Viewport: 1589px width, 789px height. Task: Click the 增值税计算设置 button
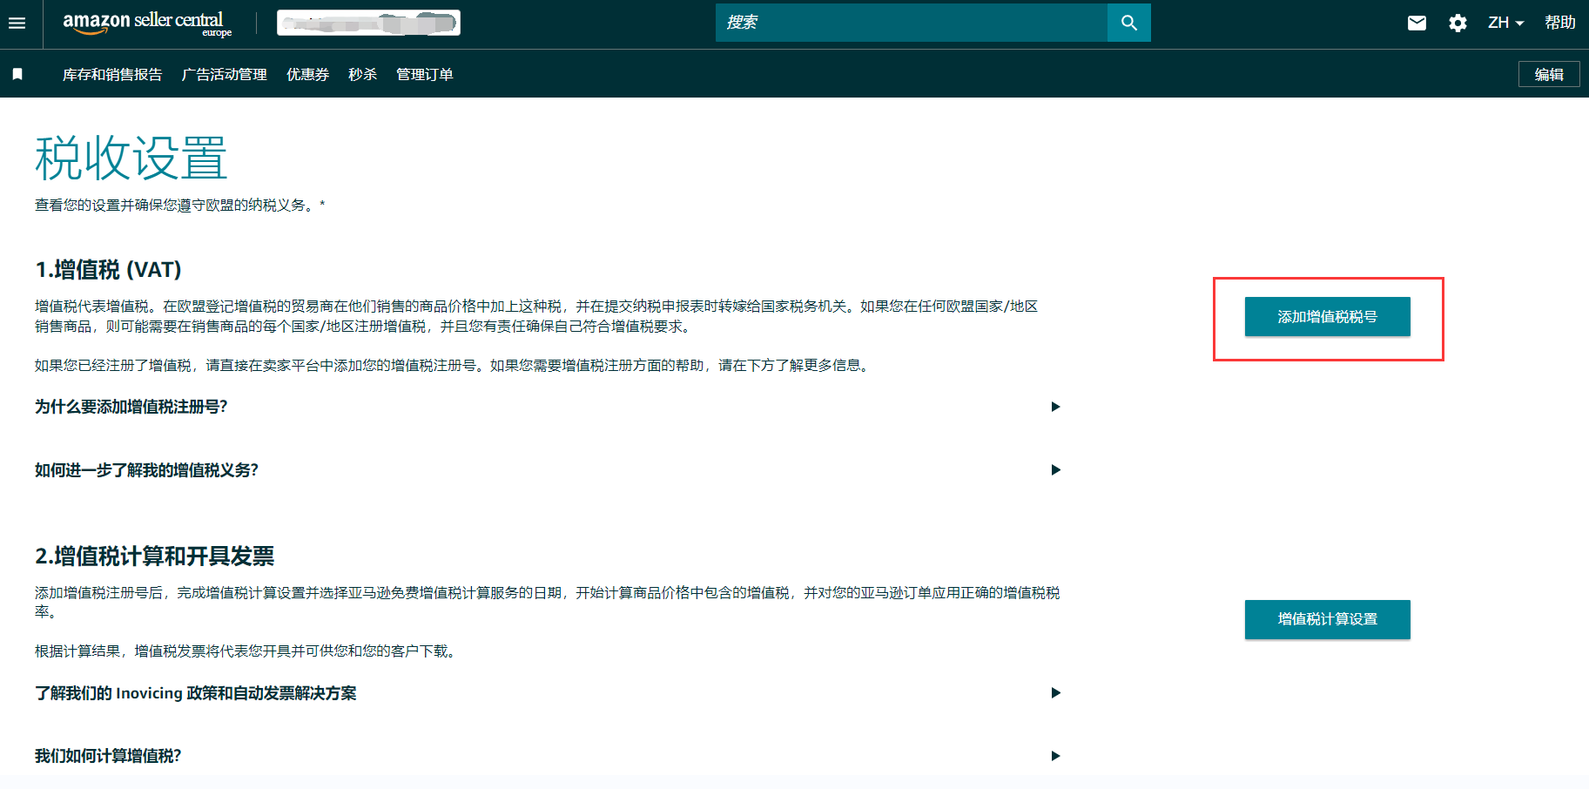[1327, 619]
